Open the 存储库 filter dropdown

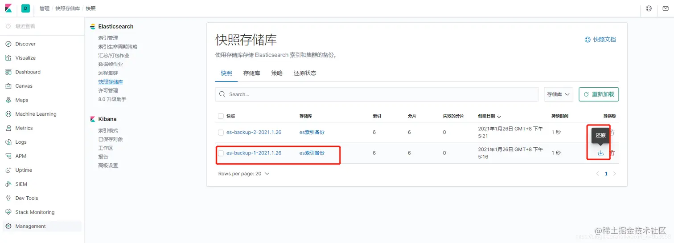click(x=559, y=94)
